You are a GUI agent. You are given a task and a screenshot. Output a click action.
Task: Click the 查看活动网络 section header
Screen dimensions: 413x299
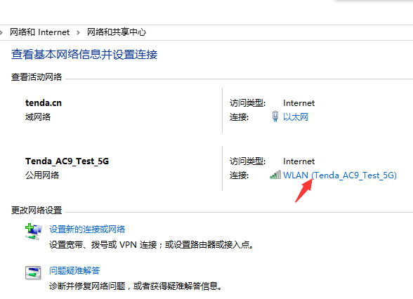37,77
